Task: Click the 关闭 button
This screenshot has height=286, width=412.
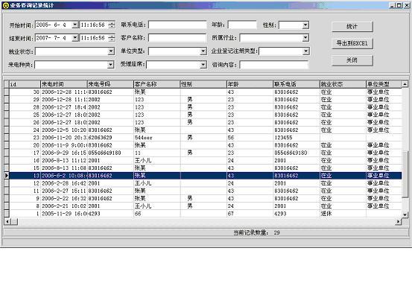Action: [x=352, y=60]
